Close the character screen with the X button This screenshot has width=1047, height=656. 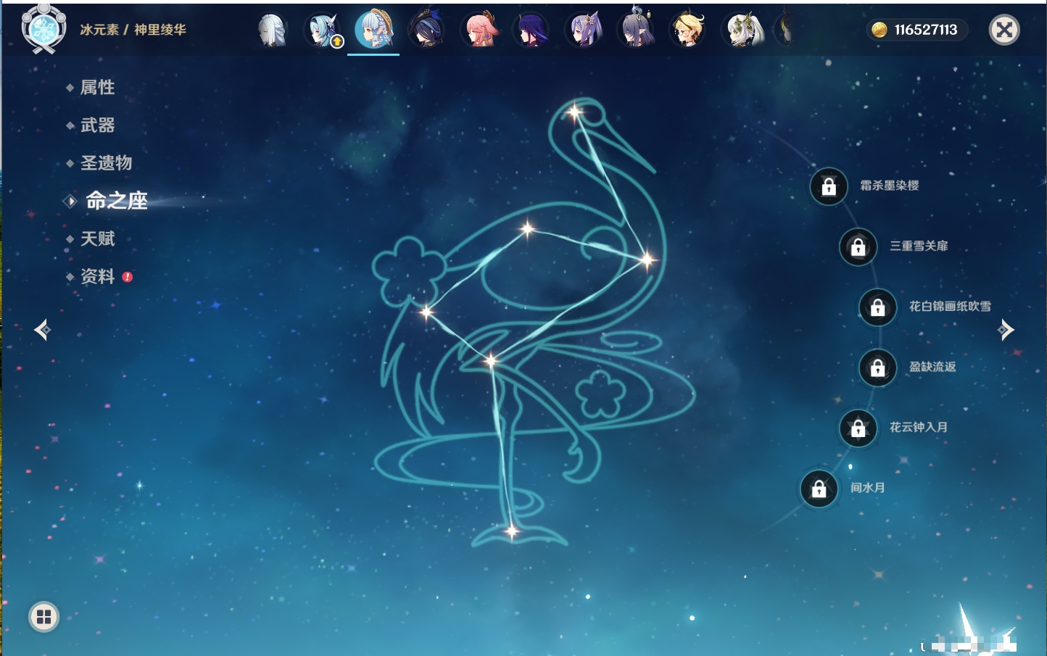point(1004,30)
